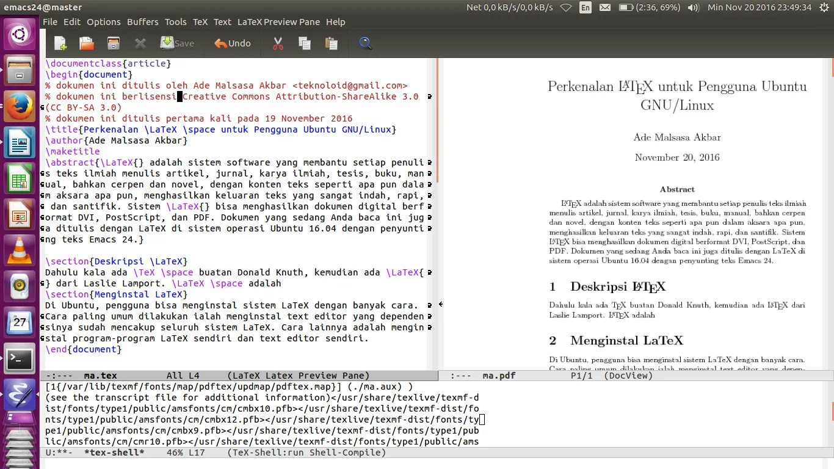Launch the Files manager from the launcher

click(20, 70)
